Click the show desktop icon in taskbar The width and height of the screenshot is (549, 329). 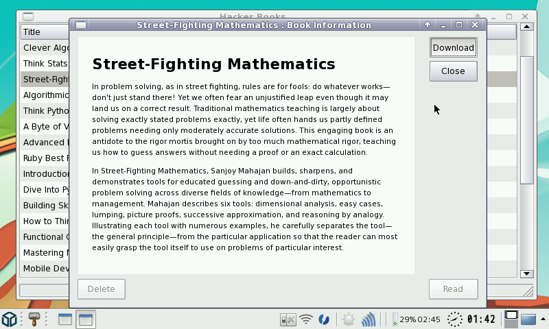click(x=528, y=319)
